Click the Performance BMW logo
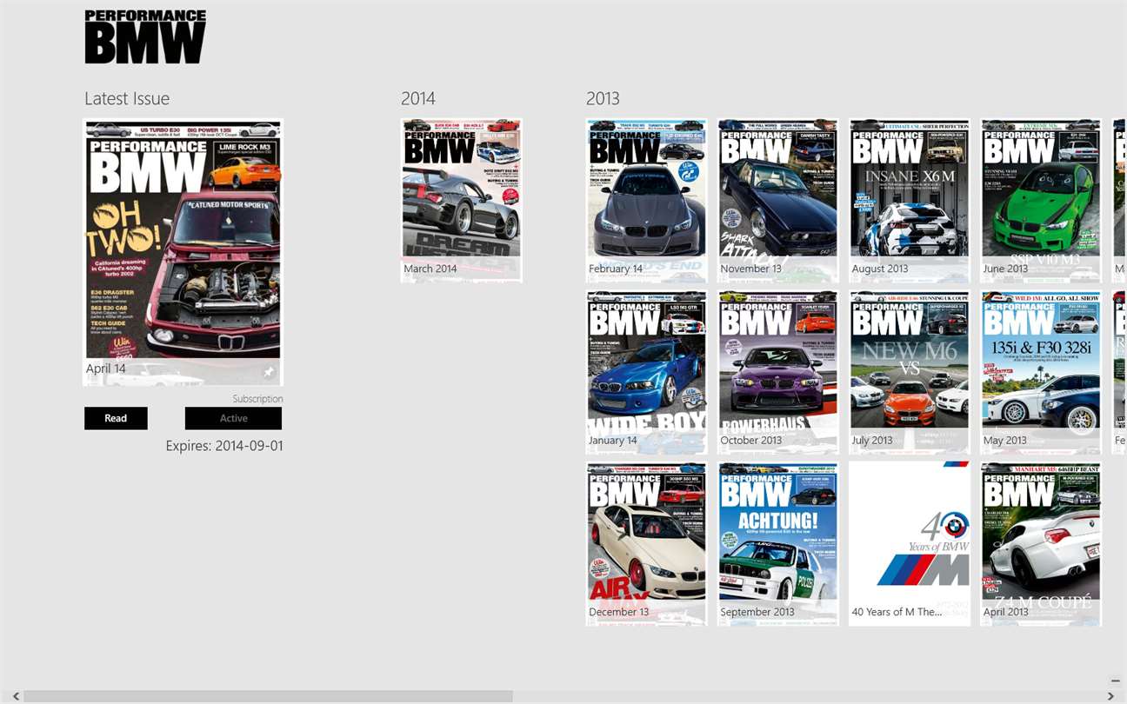Viewport: 1127px width, 704px height. (145, 37)
